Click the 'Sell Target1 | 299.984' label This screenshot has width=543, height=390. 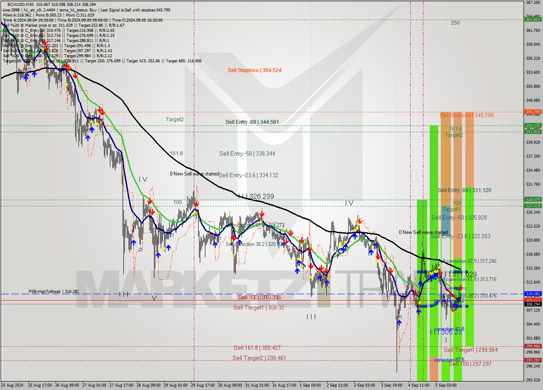coord(470,350)
